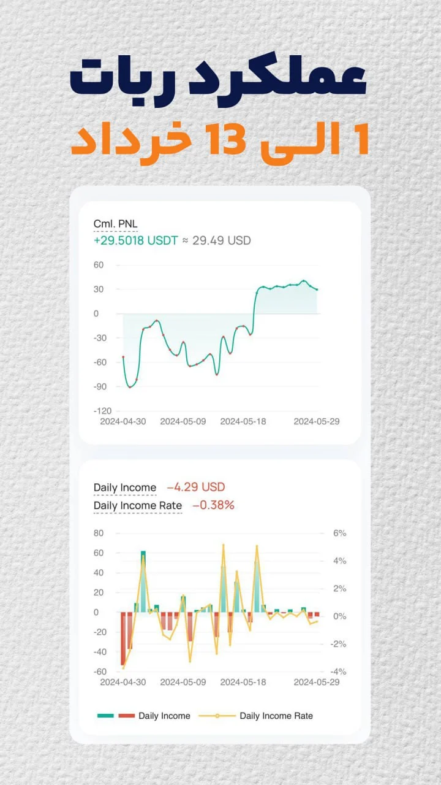
Task: Toggle the yellow Daily Income Rate legend marker
Action: pyautogui.click(x=217, y=716)
